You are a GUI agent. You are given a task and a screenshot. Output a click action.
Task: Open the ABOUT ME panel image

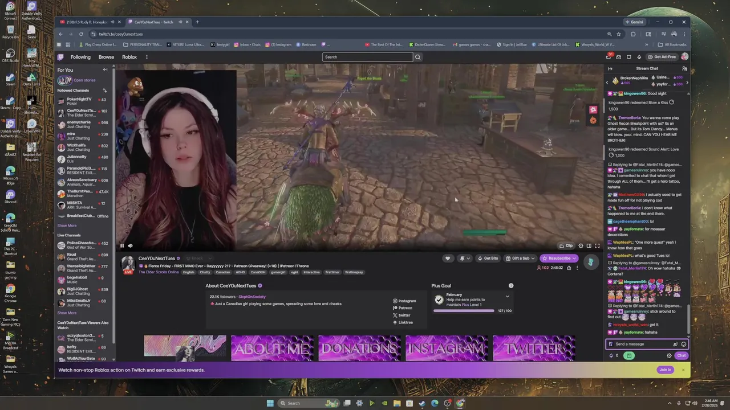coord(272,348)
